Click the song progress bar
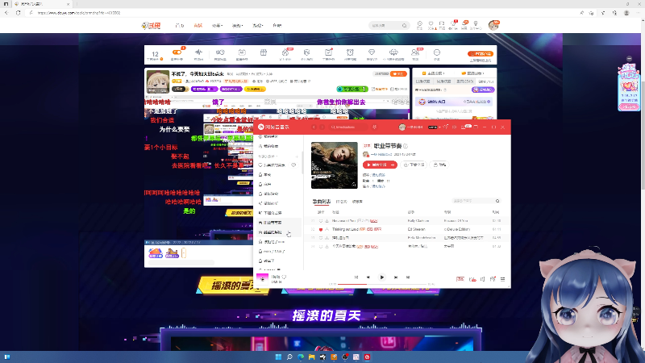Viewport: 645px width, 363px height. [x=381, y=284]
